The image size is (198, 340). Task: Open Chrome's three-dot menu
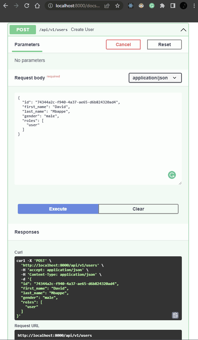(x=194, y=6)
